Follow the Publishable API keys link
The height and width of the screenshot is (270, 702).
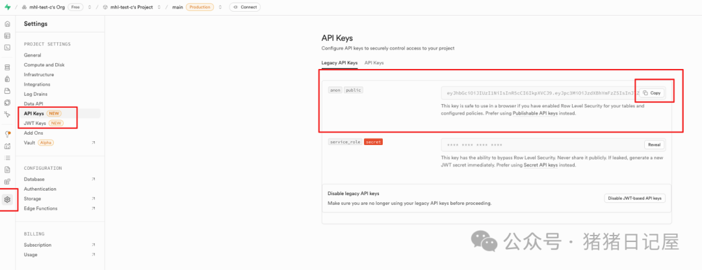(536, 114)
